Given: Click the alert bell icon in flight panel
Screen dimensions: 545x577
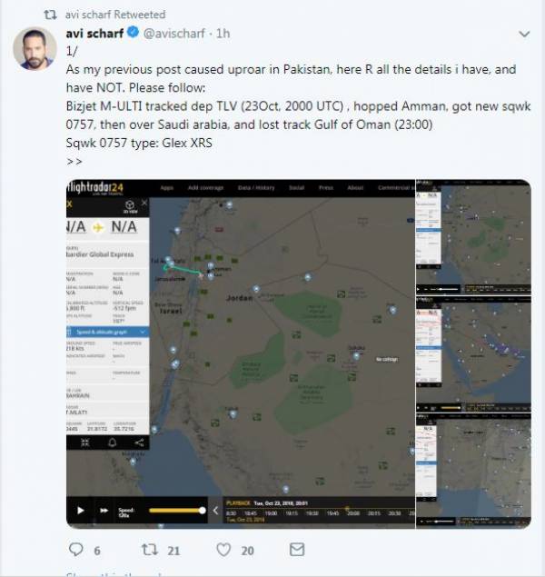Looking at the screenshot, I should tap(113, 443).
